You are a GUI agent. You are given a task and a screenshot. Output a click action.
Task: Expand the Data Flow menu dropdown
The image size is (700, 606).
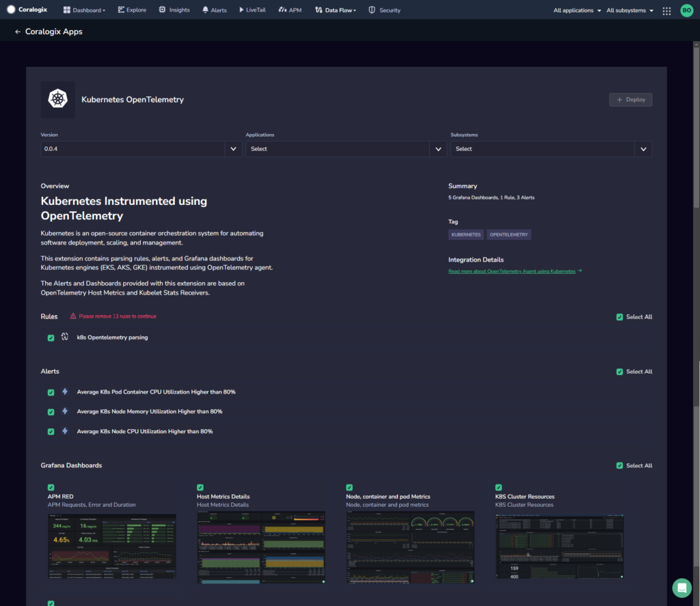tap(336, 10)
